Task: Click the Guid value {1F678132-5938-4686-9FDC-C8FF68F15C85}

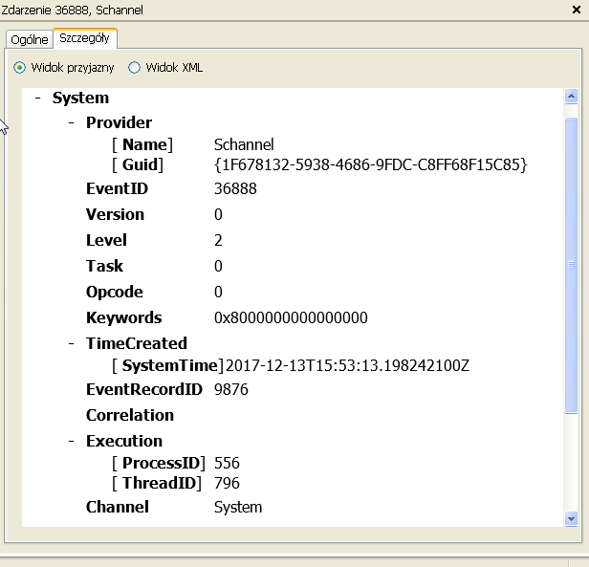Action: point(371,164)
